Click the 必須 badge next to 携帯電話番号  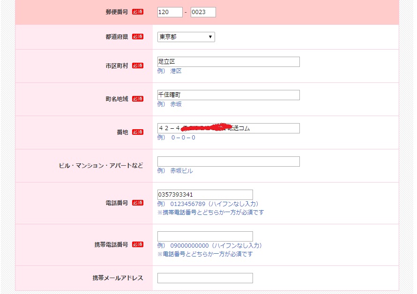[x=138, y=244]
